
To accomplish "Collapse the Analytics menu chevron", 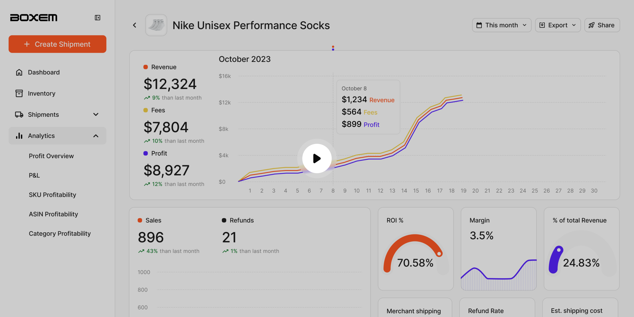I will [x=96, y=136].
